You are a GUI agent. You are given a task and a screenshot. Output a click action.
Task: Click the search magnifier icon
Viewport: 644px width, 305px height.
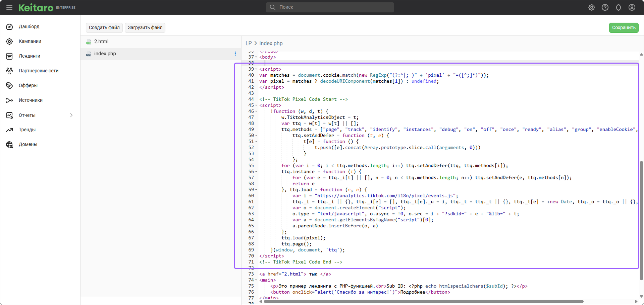(x=272, y=7)
